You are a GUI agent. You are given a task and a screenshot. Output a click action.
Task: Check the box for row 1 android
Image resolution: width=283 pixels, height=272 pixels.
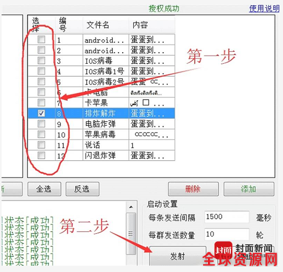pos(41,39)
